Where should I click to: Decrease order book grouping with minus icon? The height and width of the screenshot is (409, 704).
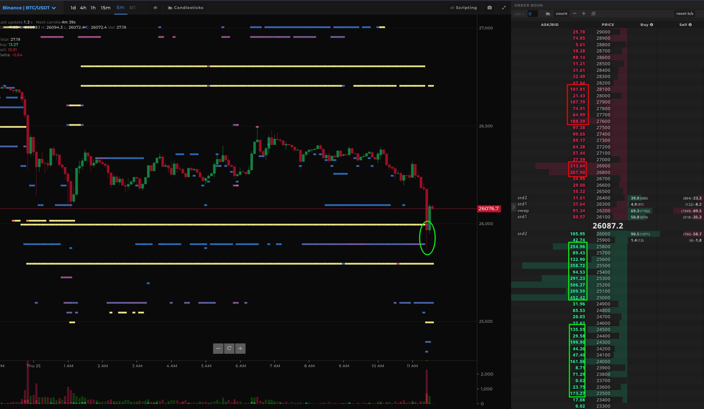(575, 13)
